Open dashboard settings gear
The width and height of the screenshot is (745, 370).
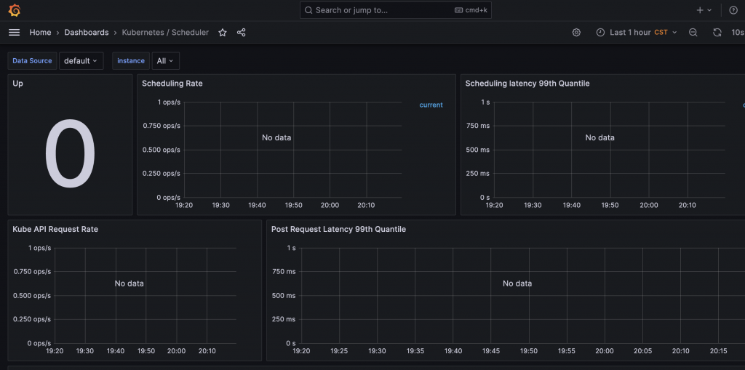[576, 32]
